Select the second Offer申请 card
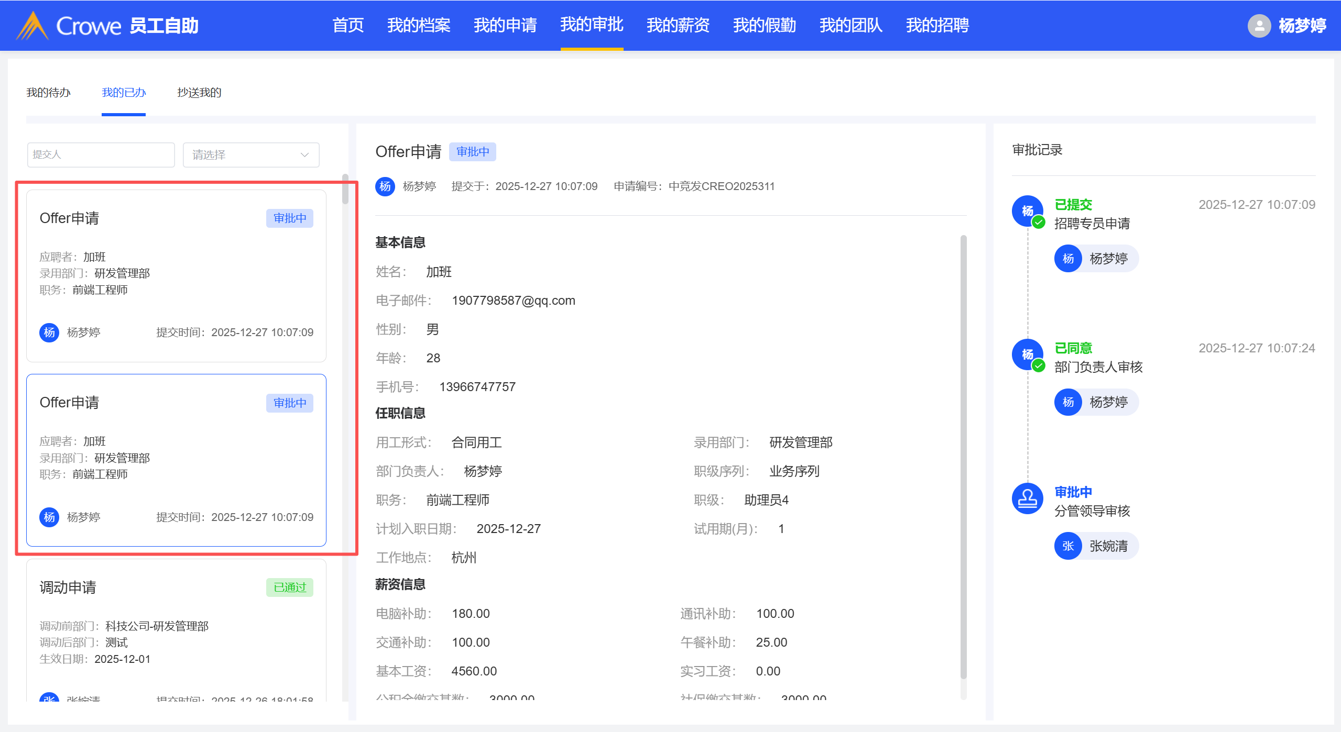The width and height of the screenshot is (1341, 732). tap(176, 460)
